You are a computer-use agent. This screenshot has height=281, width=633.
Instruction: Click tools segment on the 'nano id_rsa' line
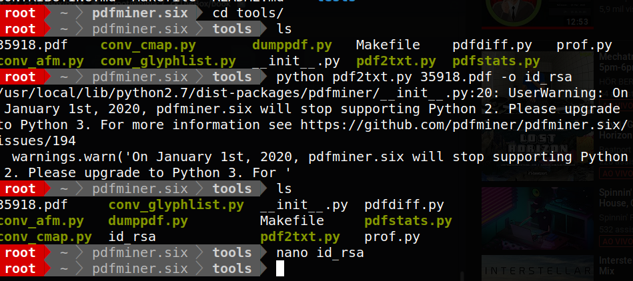(232, 253)
